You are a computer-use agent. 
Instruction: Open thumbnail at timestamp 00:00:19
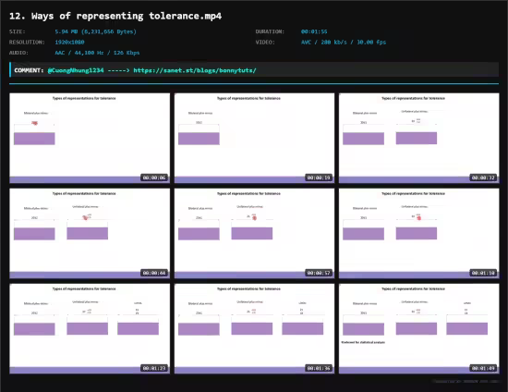pyautogui.click(x=254, y=138)
